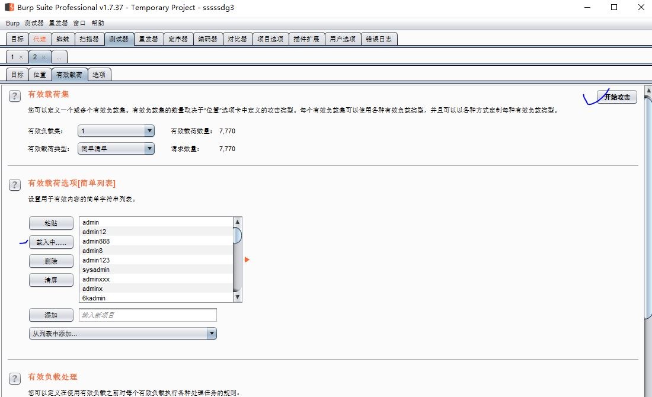Switch to the 蜘蛛 tab

coord(63,39)
